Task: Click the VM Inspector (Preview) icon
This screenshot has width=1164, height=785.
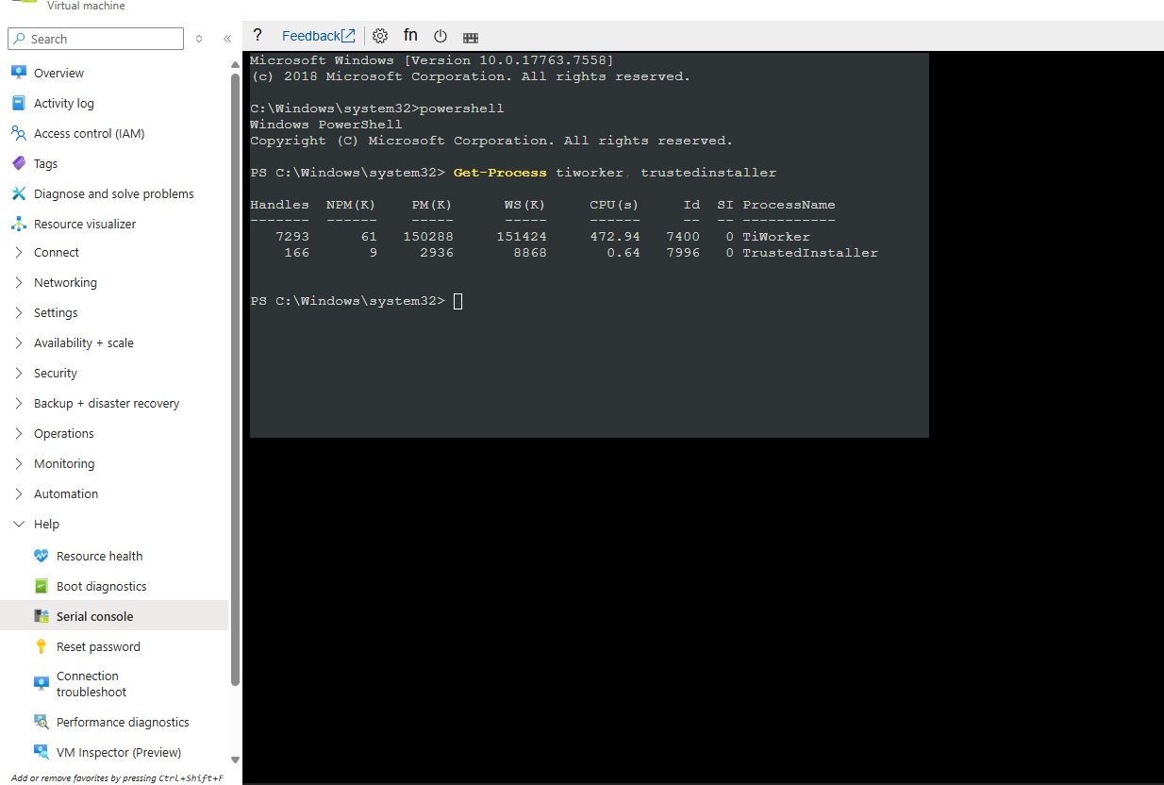Action: 42,752
